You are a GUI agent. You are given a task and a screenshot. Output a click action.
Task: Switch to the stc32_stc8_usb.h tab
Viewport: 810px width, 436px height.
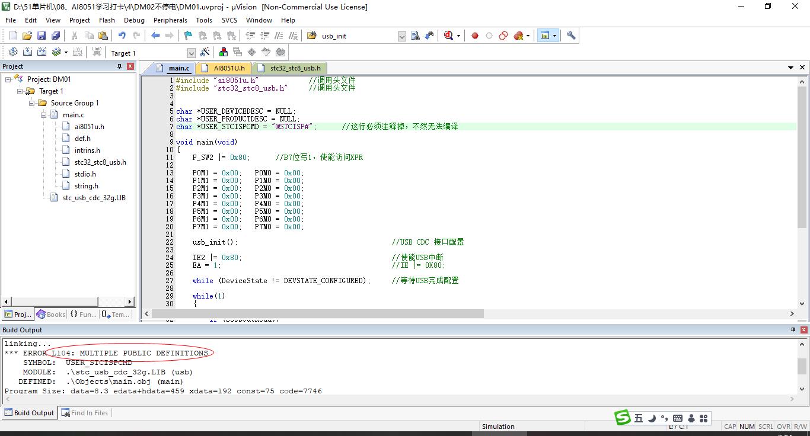click(x=295, y=68)
